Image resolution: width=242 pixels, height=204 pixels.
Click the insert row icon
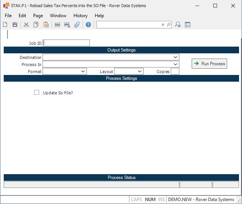point(57,25)
